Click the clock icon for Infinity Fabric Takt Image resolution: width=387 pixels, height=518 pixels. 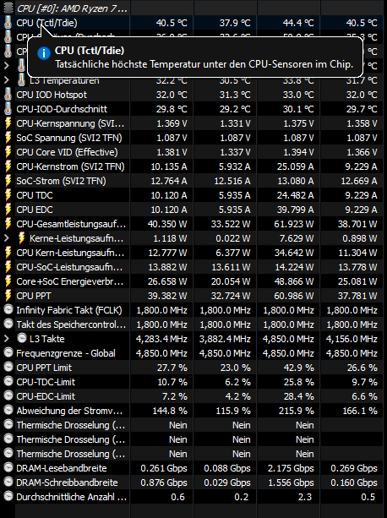(x=8, y=309)
